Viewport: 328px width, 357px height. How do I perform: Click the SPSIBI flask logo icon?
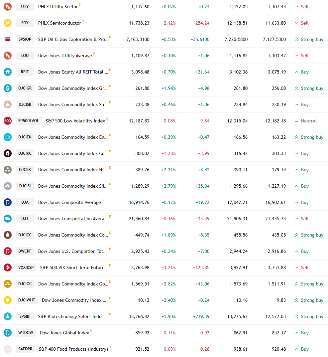point(8,316)
